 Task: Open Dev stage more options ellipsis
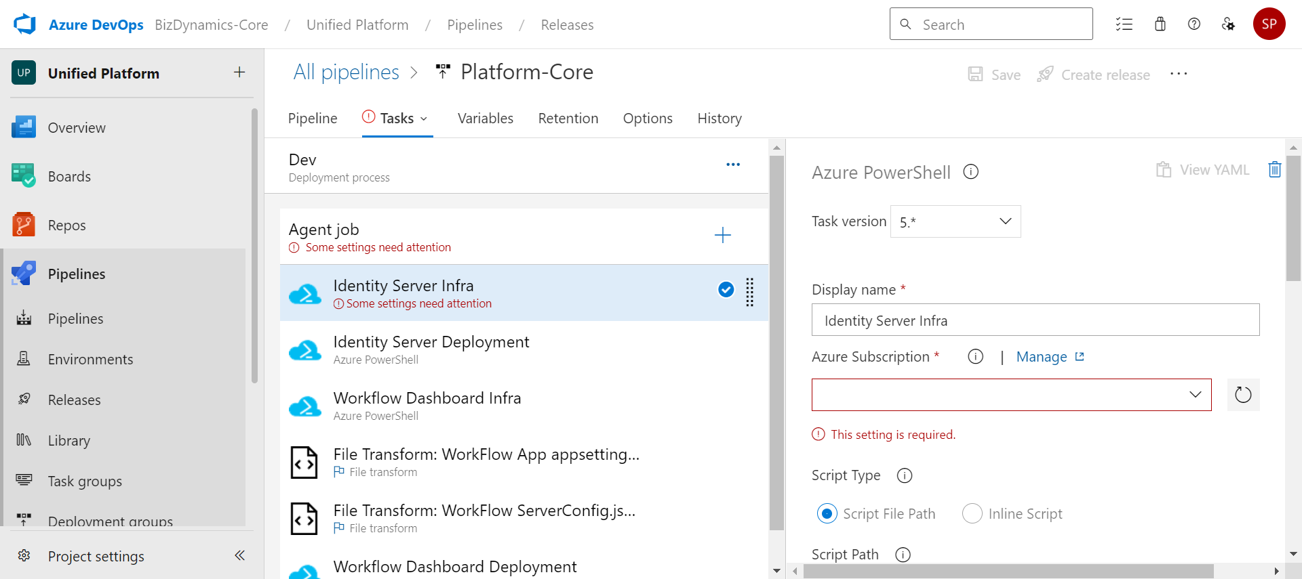733,165
